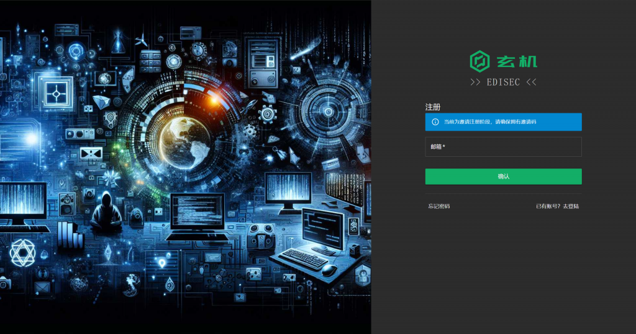
Task: Click the info icon in the blue banner
Action: tap(435, 122)
